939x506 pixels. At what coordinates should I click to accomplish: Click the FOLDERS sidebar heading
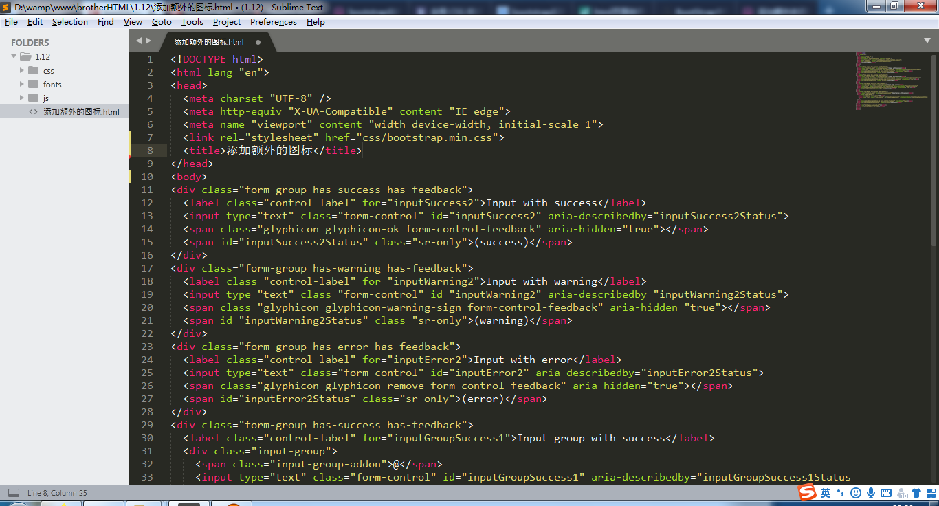coord(30,43)
